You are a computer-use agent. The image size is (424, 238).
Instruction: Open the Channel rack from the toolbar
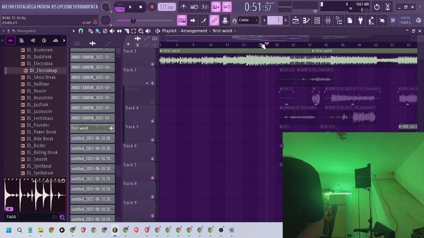[317, 20]
